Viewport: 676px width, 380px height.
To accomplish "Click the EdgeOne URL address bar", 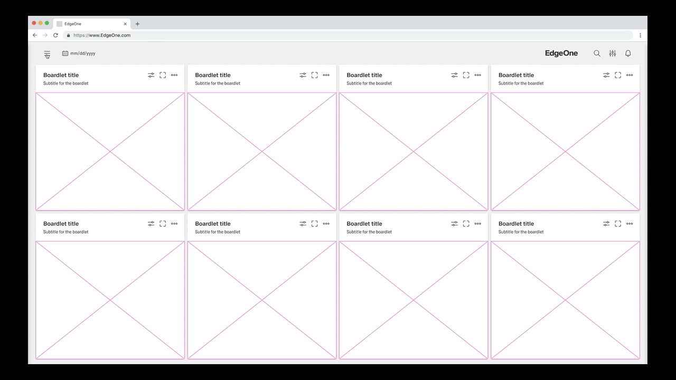I will point(349,35).
